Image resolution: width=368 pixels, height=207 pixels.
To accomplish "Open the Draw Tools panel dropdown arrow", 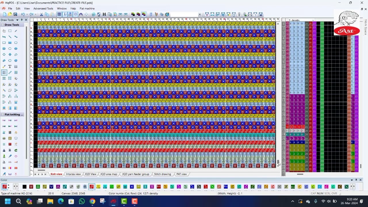I will 17,20.
